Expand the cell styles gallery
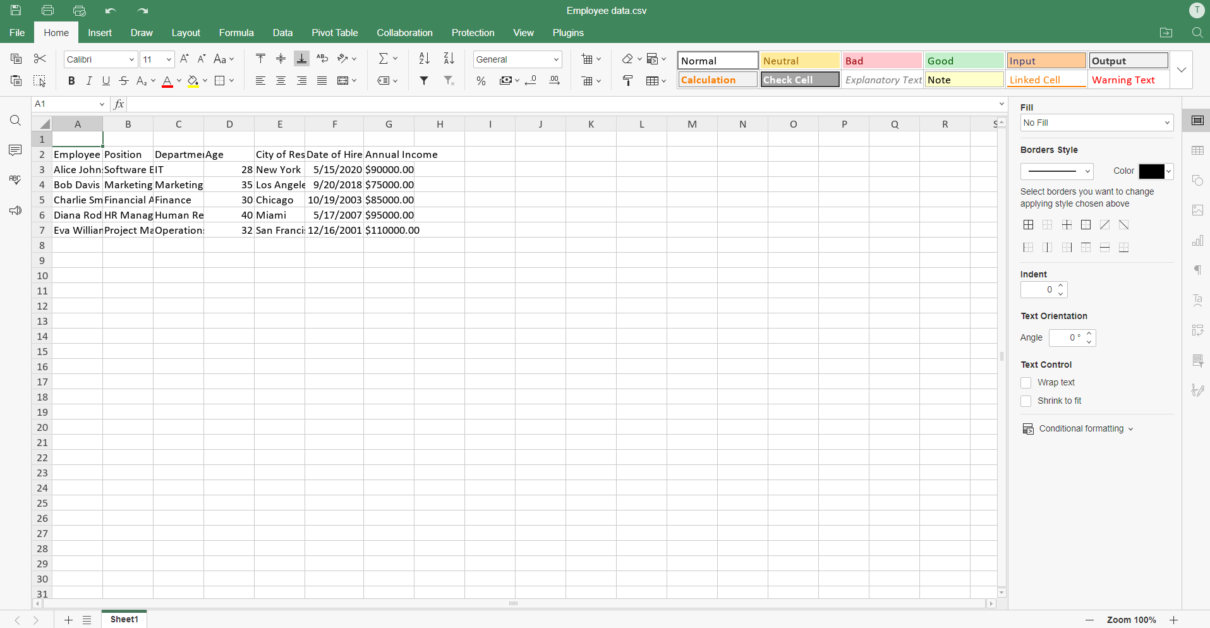Screen dimensions: 1210x628 (1182, 69)
